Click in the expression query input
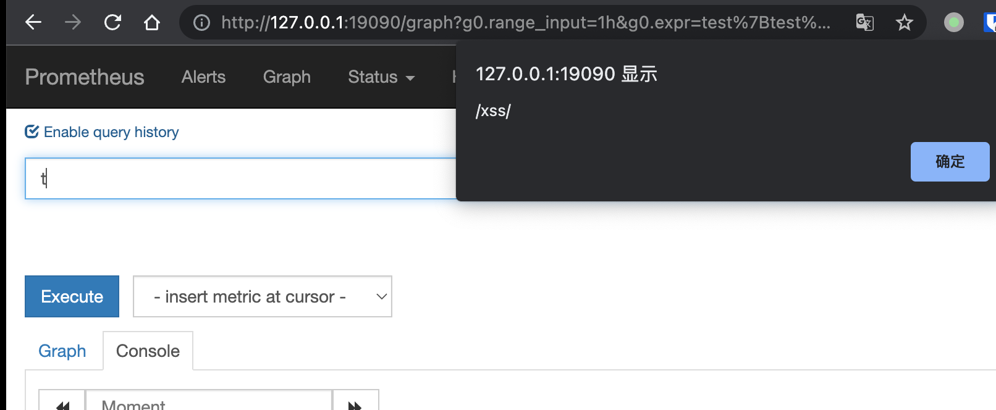Viewport: 996px width, 410px height. click(x=241, y=178)
